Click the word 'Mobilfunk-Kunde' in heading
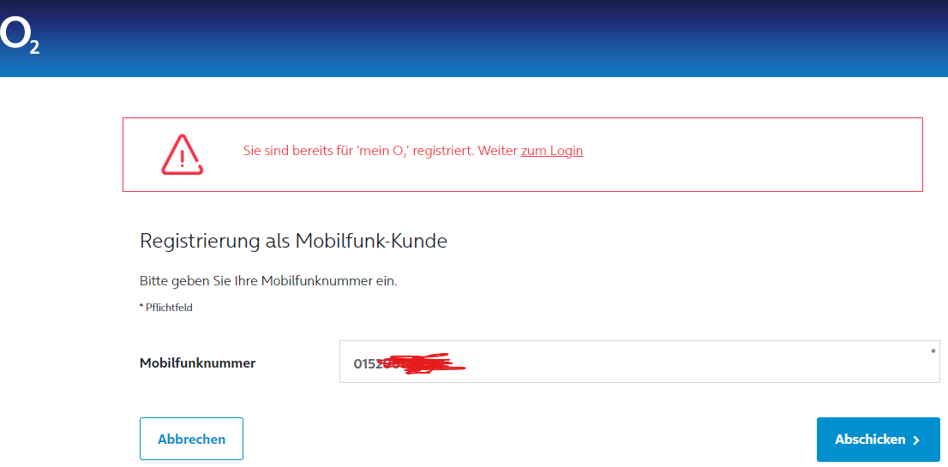 click(371, 241)
